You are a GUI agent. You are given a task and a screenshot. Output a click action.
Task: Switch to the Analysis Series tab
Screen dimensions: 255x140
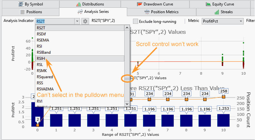coord(94,12)
